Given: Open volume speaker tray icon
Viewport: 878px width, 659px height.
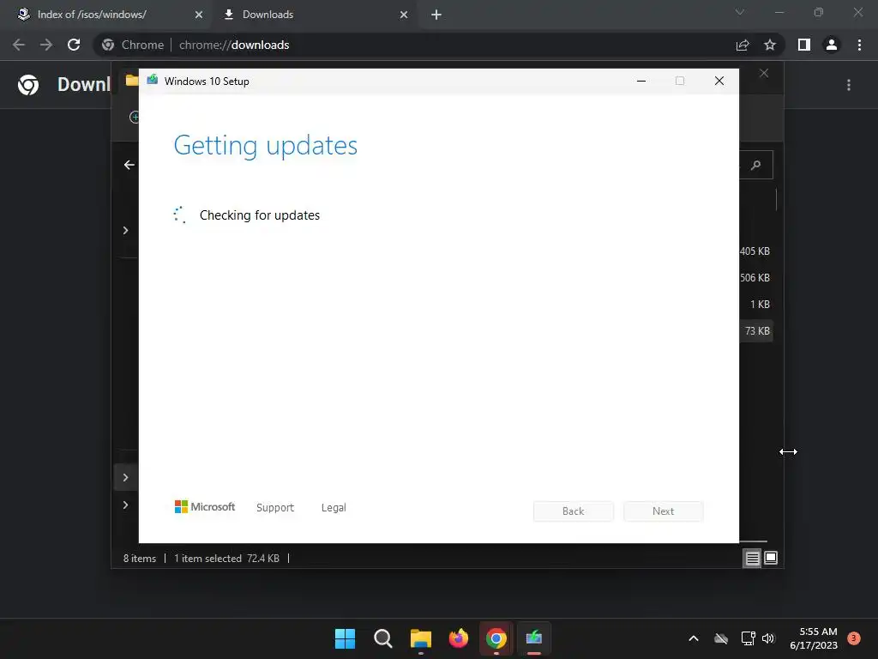Looking at the screenshot, I should [768, 638].
